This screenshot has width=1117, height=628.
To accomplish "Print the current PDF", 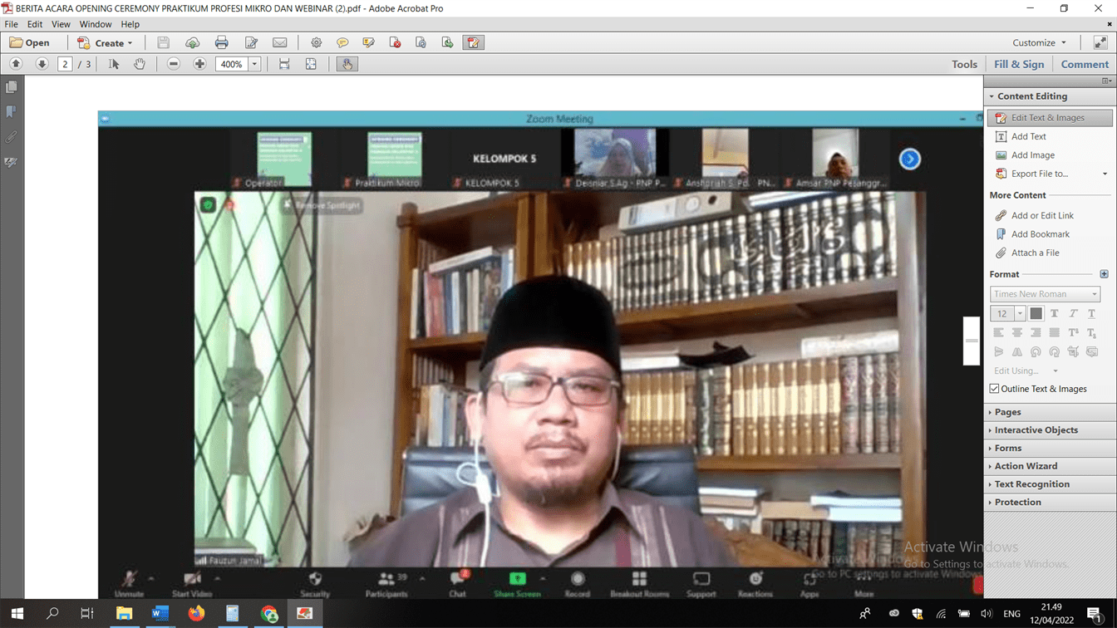I will click(222, 42).
